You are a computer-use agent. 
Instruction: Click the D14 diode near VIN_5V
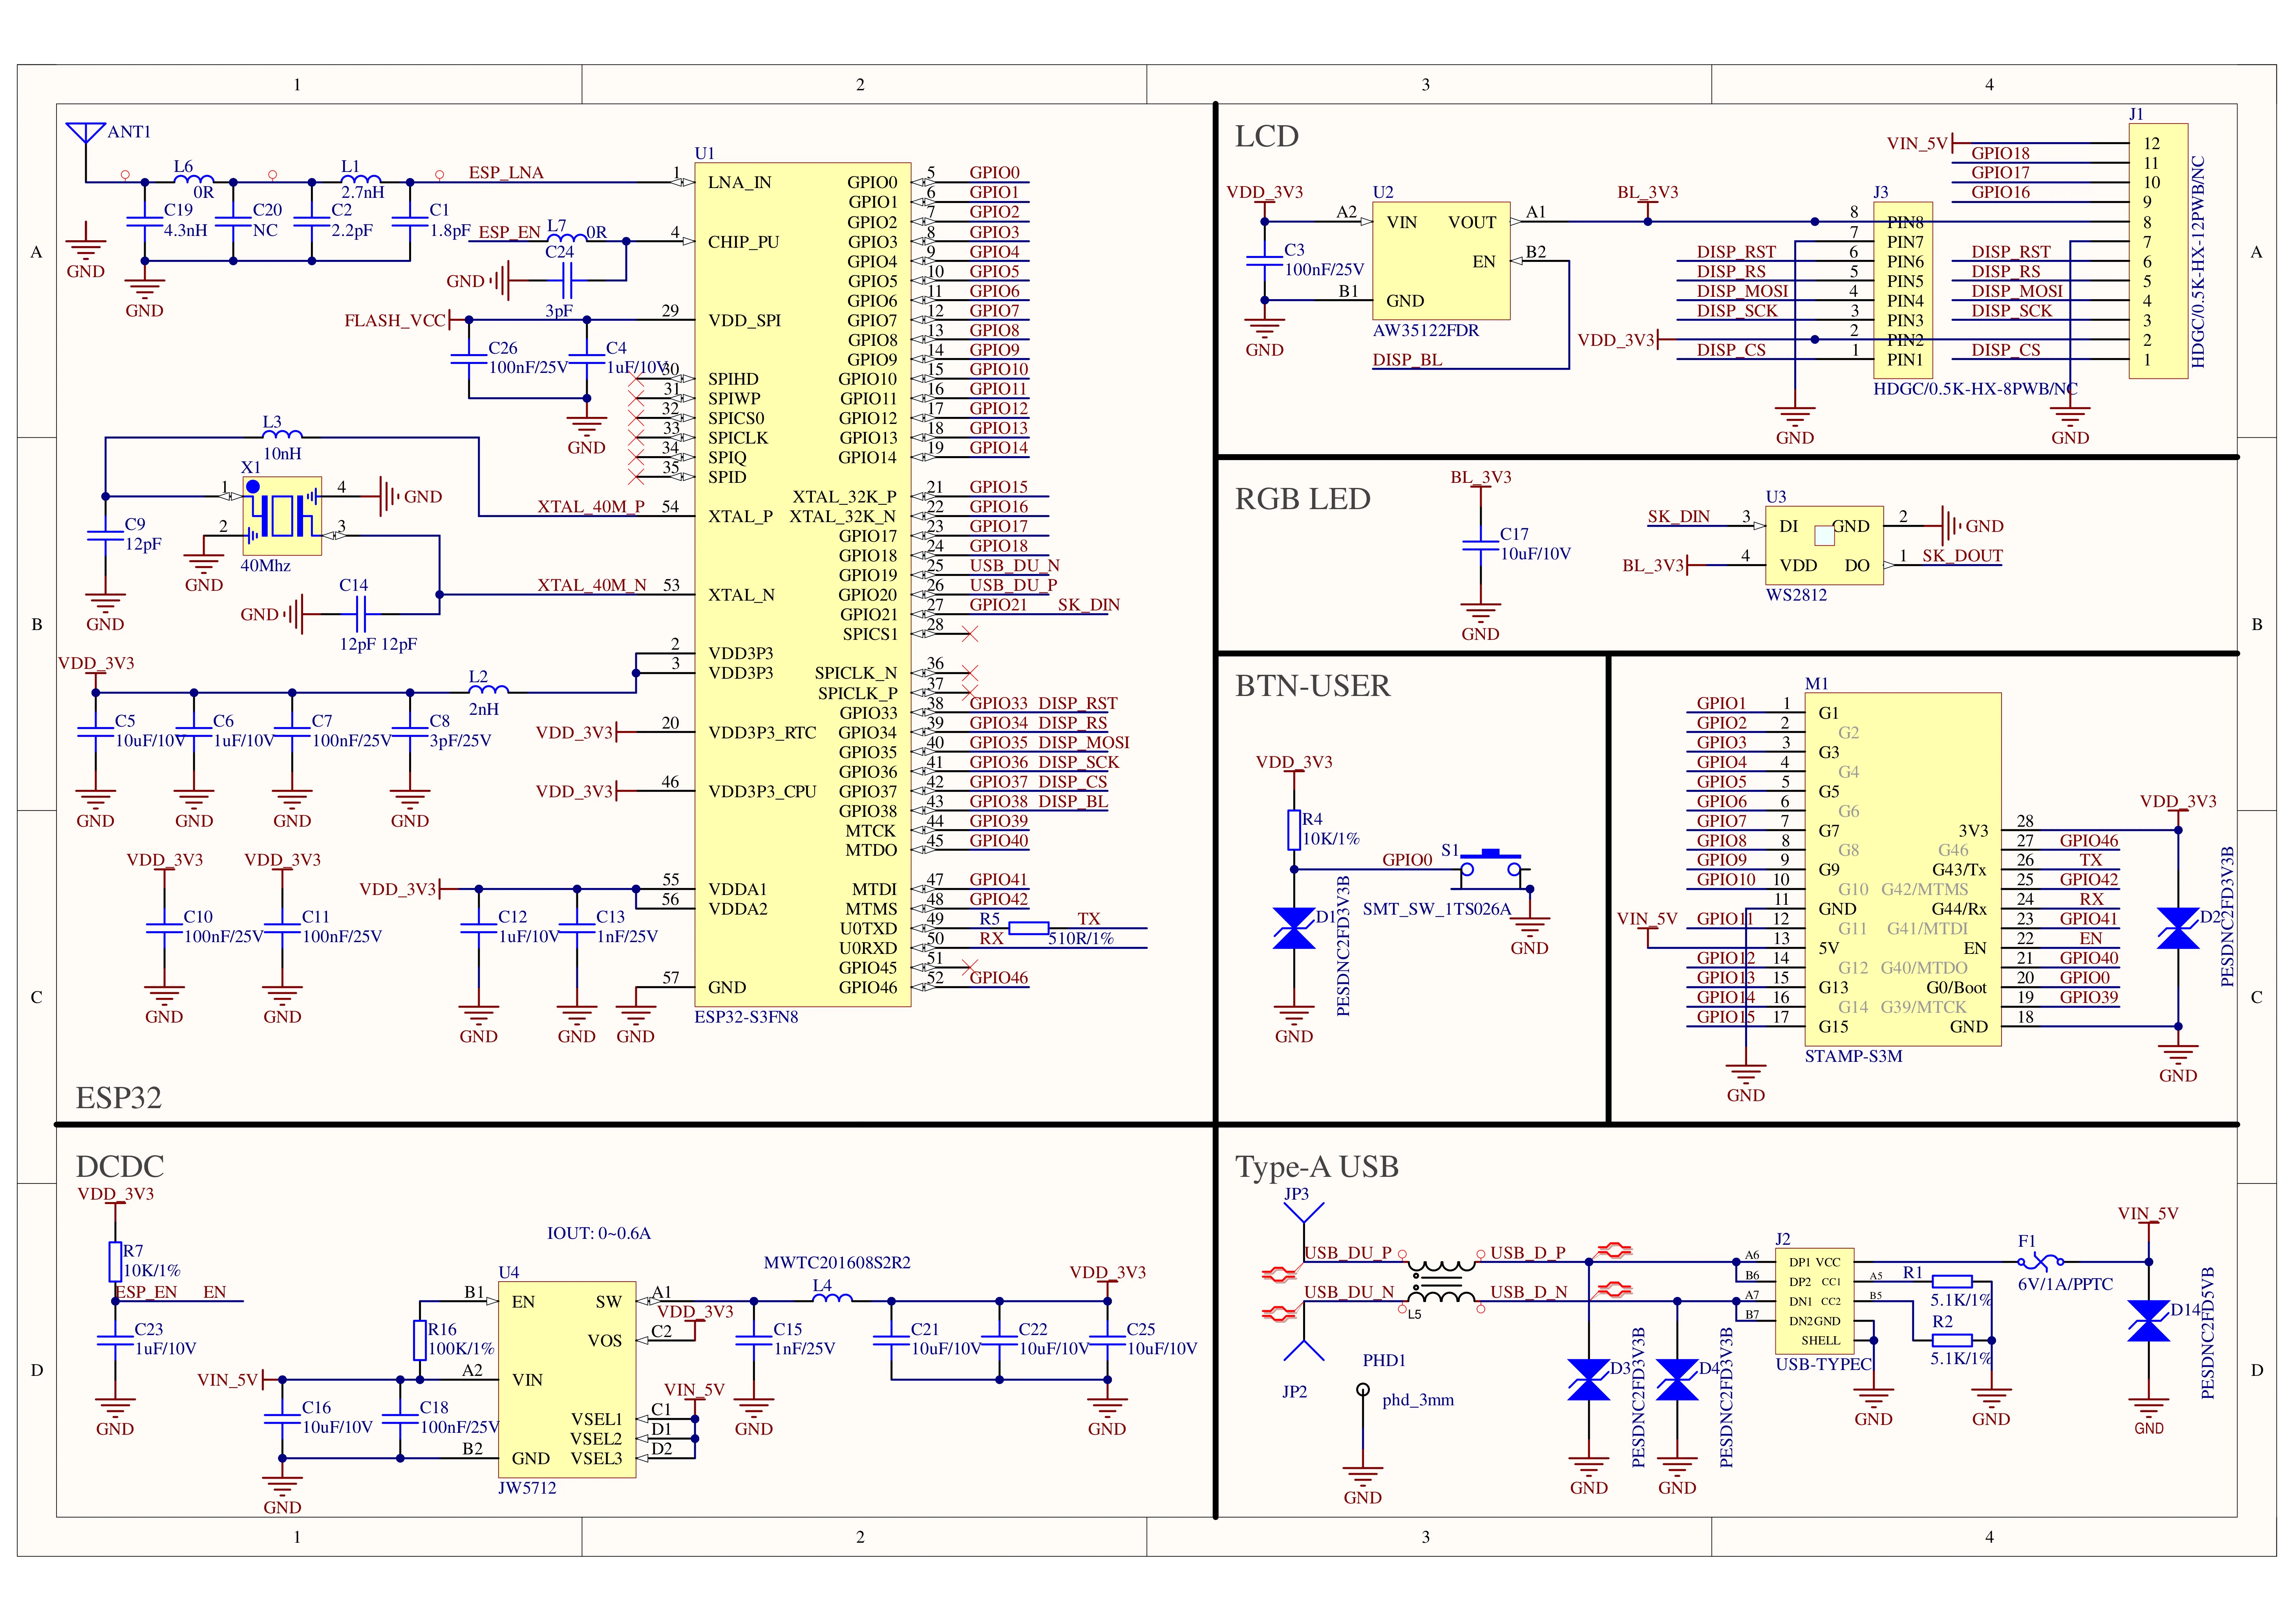[2148, 1321]
